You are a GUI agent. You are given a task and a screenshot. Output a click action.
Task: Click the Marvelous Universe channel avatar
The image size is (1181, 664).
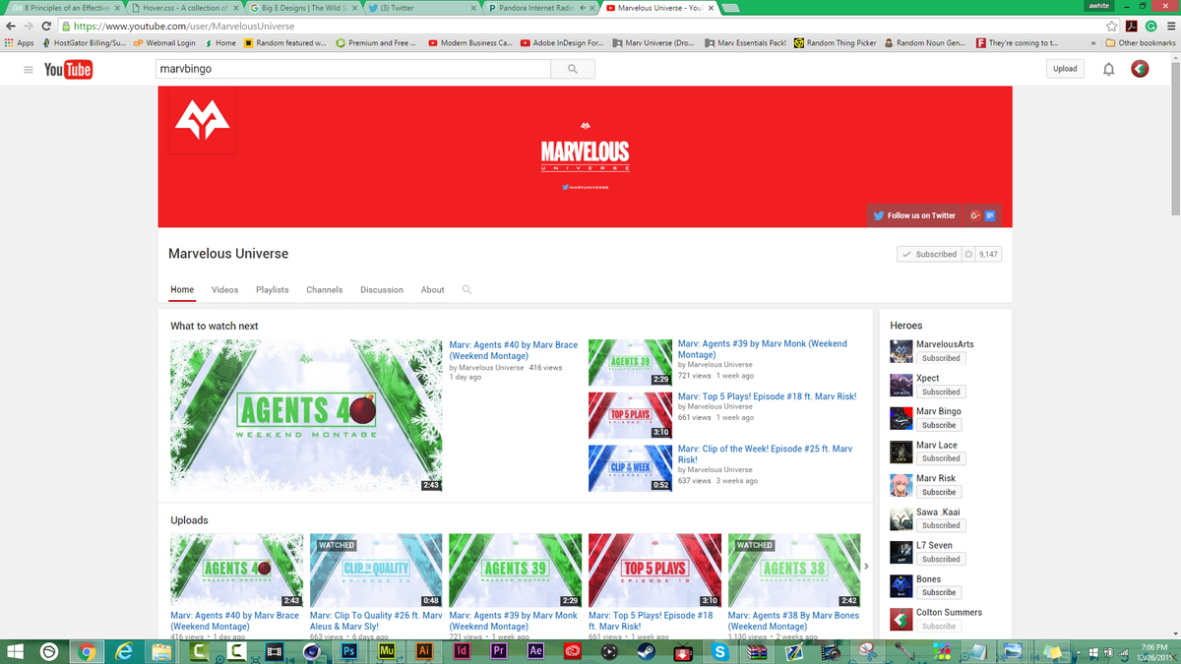pyautogui.click(x=202, y=120)
